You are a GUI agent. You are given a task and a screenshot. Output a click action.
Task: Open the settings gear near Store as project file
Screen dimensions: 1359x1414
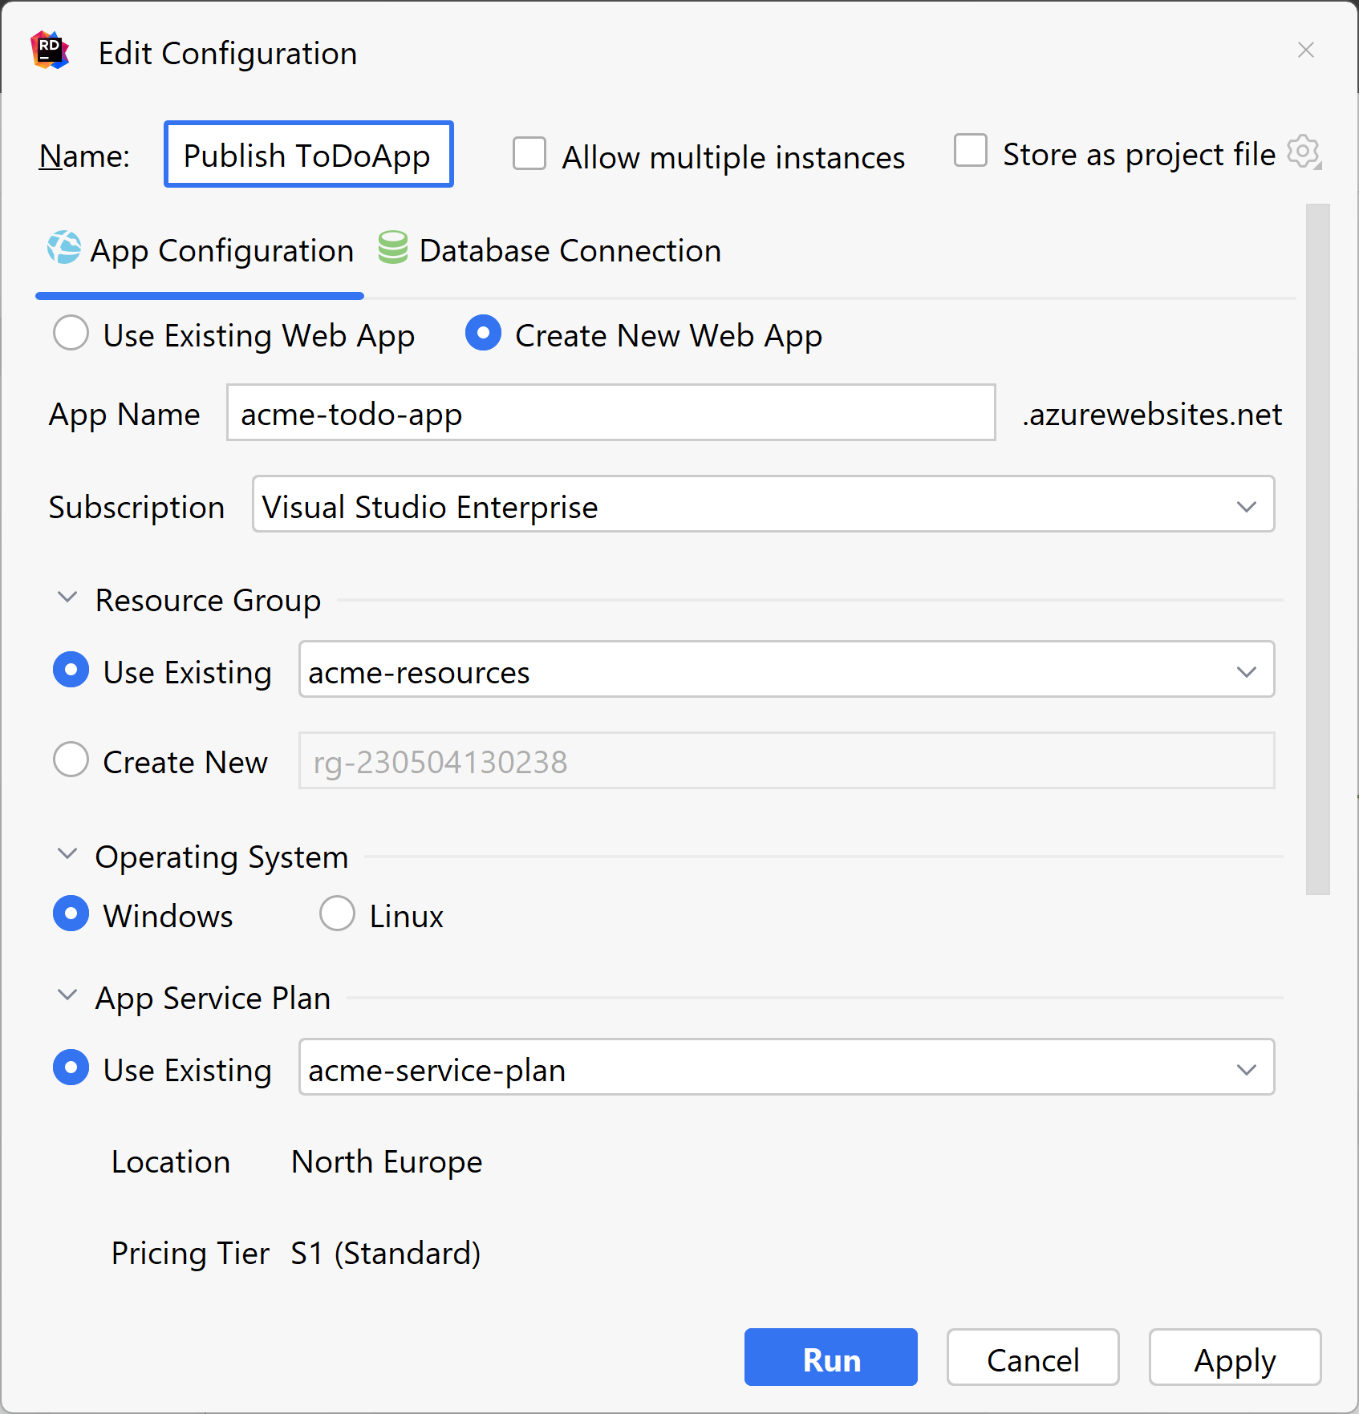[x=1304, y=152]
